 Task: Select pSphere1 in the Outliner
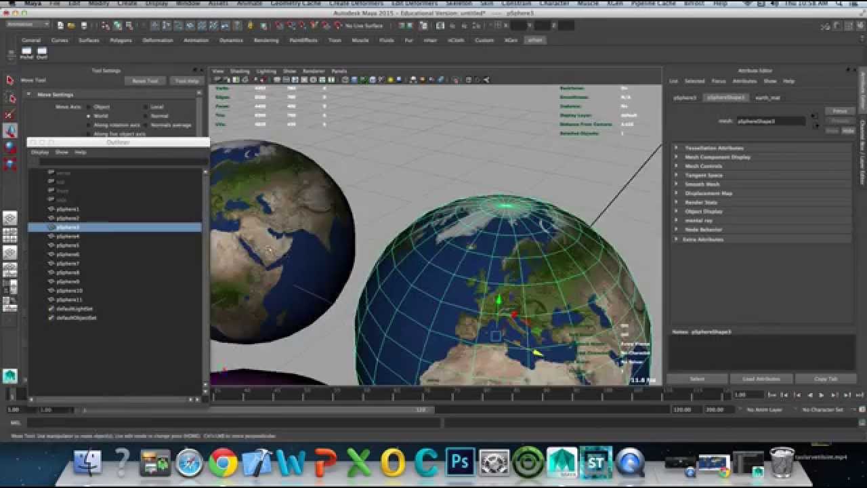68,209
